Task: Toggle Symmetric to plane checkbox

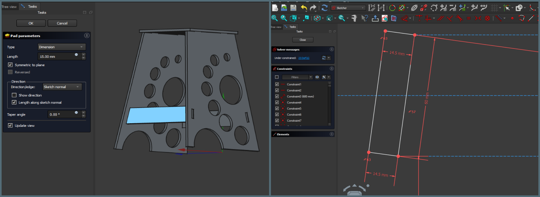Action: click(x=10, y=65)
